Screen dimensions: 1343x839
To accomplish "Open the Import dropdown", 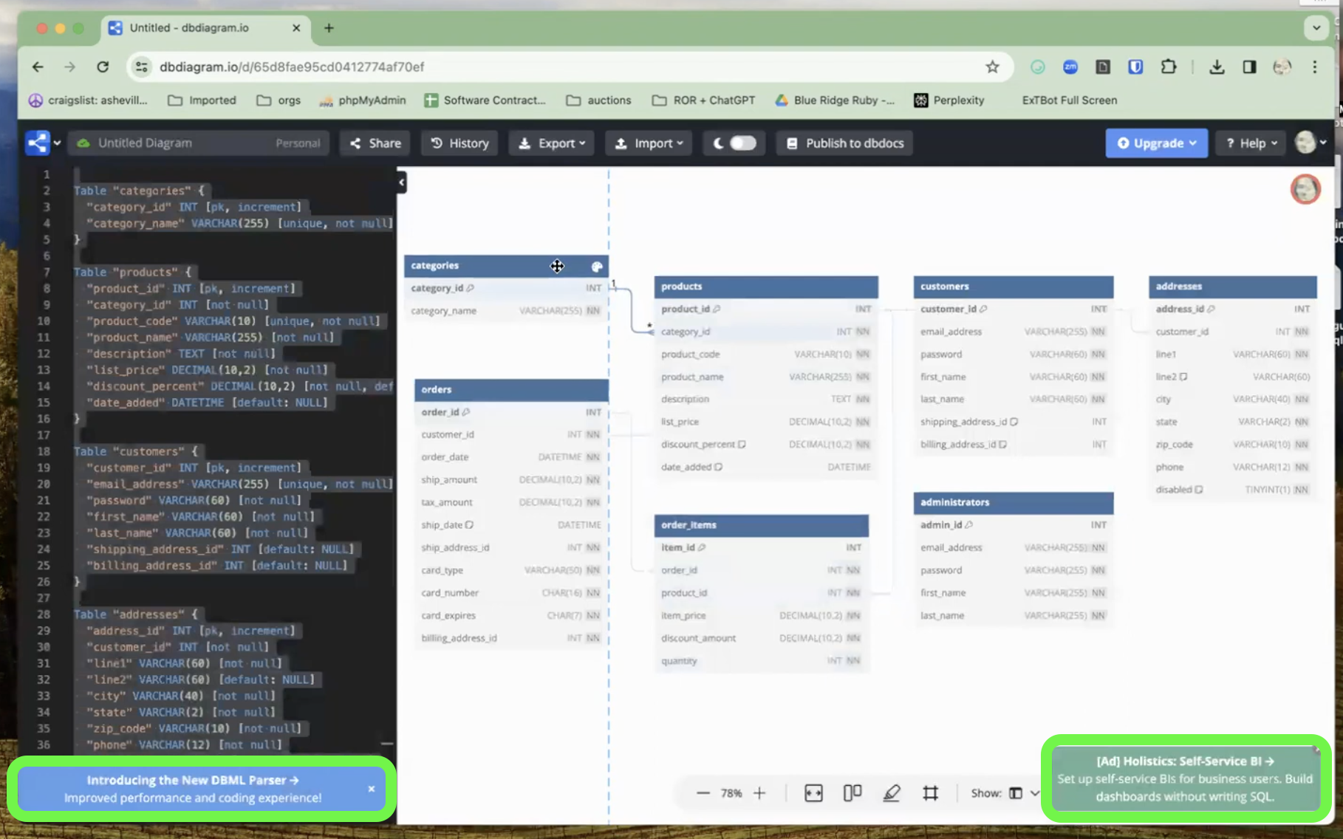I will (649, 143).
